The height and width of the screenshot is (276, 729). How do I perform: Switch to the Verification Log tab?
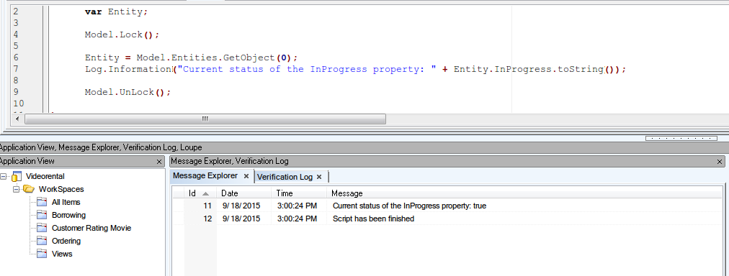(x=285, y=178)
